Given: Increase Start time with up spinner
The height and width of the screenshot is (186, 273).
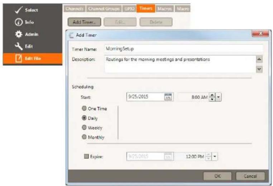Looking at the screenshot, I should pos(212,95).
